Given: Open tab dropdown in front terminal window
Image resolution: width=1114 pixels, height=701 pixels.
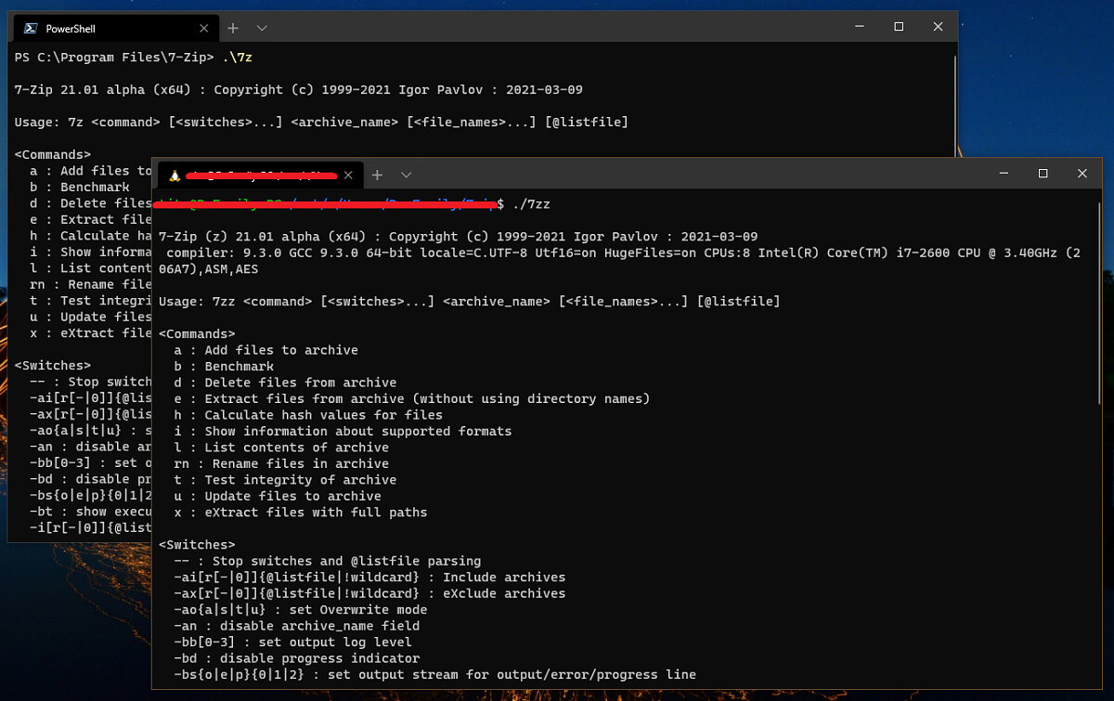Looking at the screenshot, I should (x=406, y=175).
